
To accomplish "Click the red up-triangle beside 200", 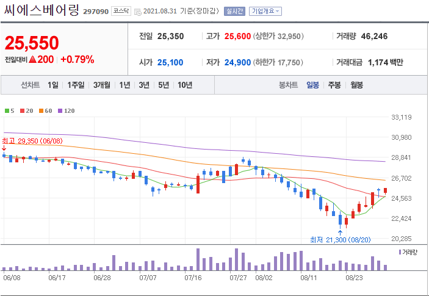I will [x=32, y=59].
